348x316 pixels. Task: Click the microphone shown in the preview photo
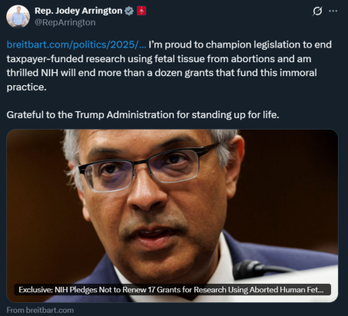click(259, 269)
